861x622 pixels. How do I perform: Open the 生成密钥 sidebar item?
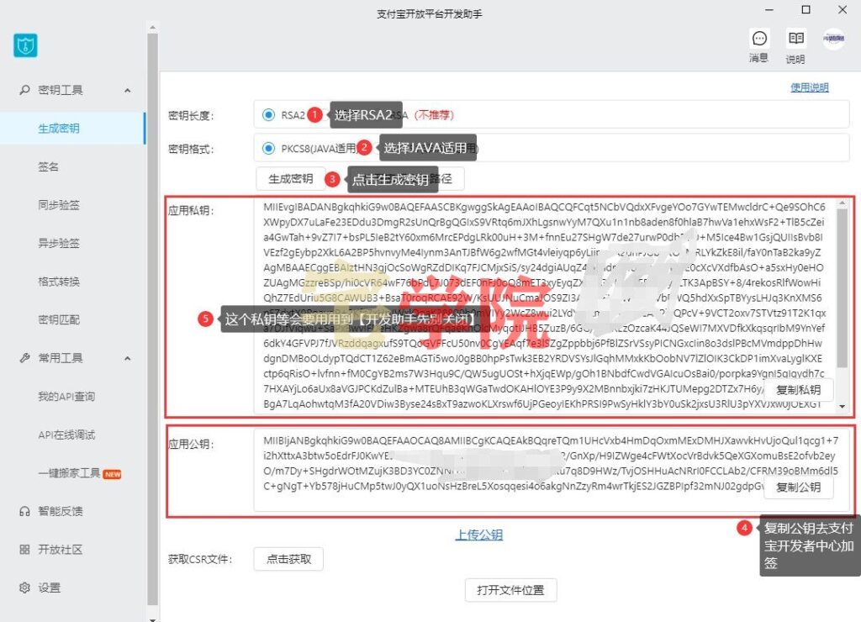(72, 129)
